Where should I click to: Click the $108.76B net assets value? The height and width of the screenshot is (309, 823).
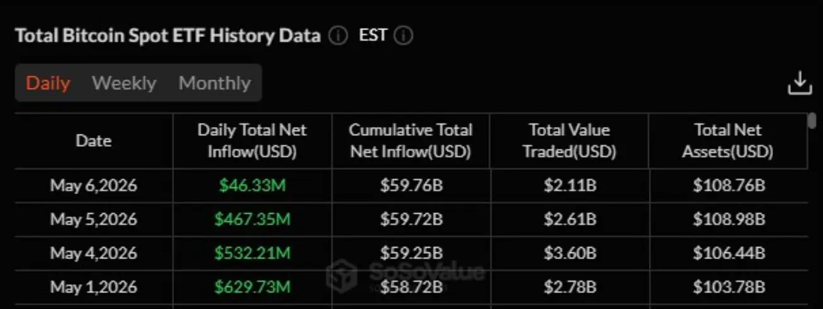pyautogui.click(x=728, y=186)
